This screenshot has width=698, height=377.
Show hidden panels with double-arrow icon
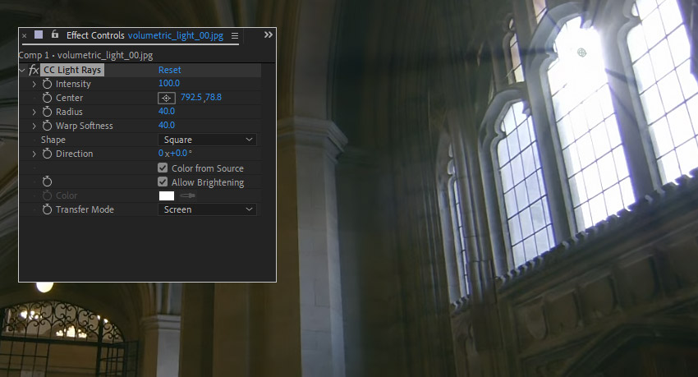(x=268, y=34)
